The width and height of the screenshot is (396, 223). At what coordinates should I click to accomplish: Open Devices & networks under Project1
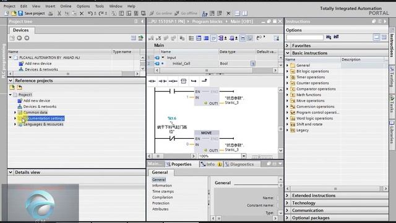[x=40, y=107]
